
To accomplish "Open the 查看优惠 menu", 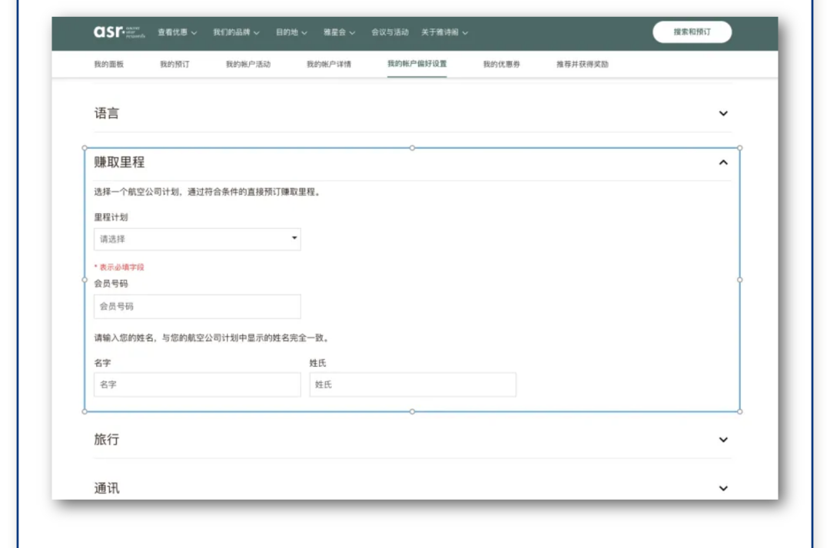I will 178,32.
